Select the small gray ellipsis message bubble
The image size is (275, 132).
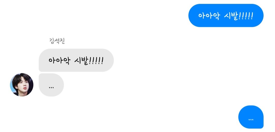[x=51, y=85]
